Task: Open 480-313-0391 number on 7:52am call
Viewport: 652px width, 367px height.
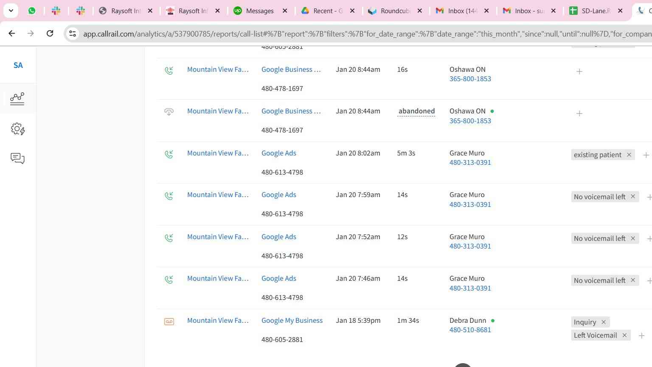Action: 470,246
